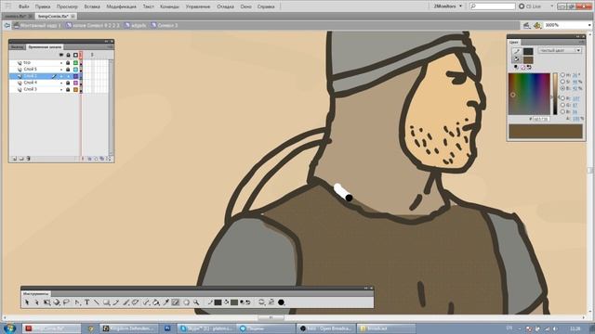
Task: Click New Folder icon in timeline
Action: coord(21,159)
